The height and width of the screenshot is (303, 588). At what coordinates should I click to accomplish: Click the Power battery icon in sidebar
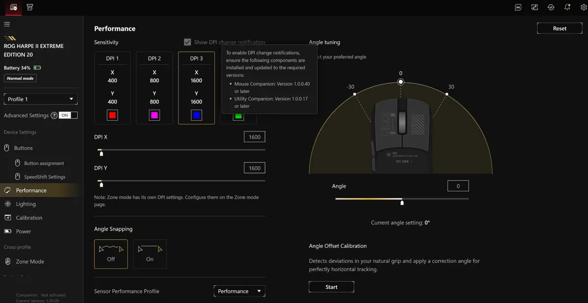pyautogui.click(x=7, y=231)
